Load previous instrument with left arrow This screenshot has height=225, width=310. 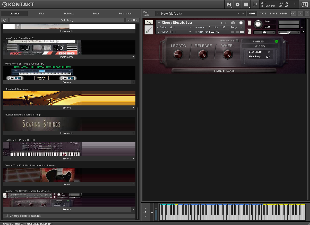[221, 23]
